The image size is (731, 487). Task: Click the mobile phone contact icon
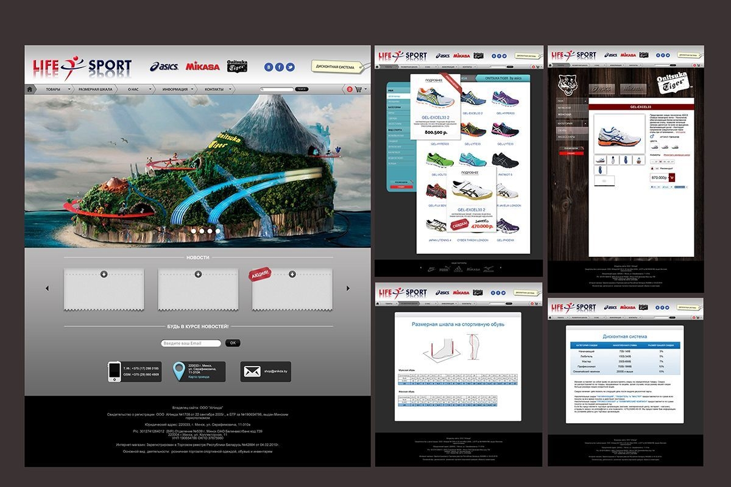115,371
